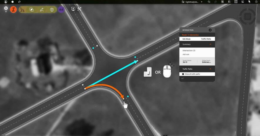The height and width of the screenshot is (136, 260).
Task: Switch to the Traffic Paths tab
Action: click(x=206, y=39)
